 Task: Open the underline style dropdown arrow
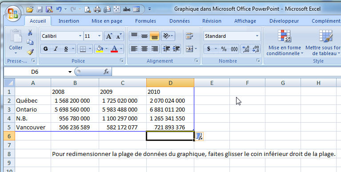tap(73, 49)
